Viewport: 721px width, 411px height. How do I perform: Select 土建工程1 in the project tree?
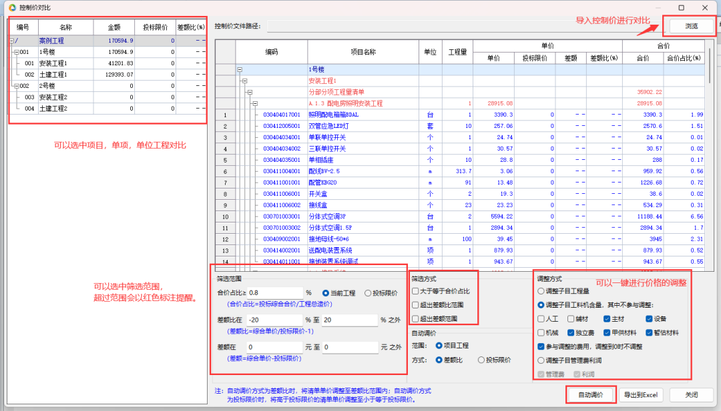pos(53,75)
